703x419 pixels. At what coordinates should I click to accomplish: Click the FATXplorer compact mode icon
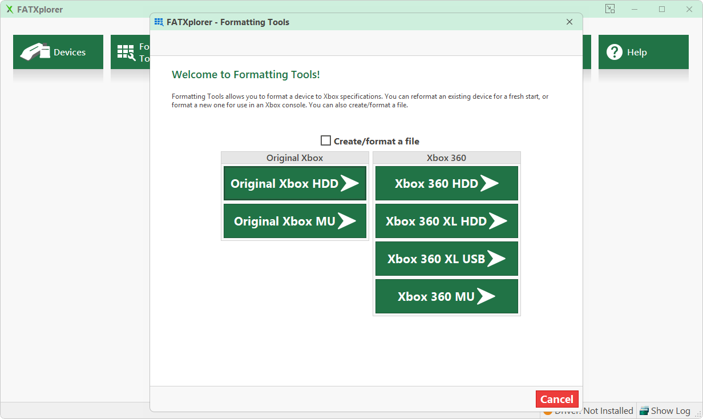click(610, 9)
